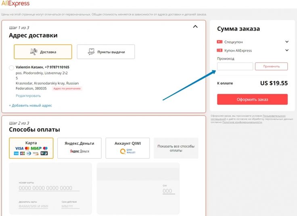Click the Сумма заказа heading

point(238,29)
